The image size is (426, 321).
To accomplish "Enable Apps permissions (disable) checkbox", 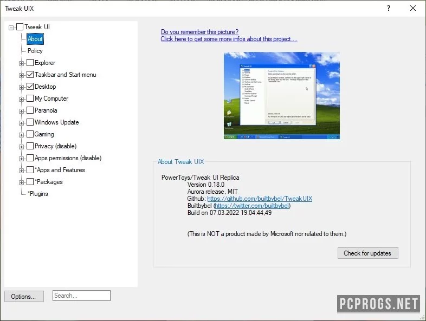I will pos(30,158).
